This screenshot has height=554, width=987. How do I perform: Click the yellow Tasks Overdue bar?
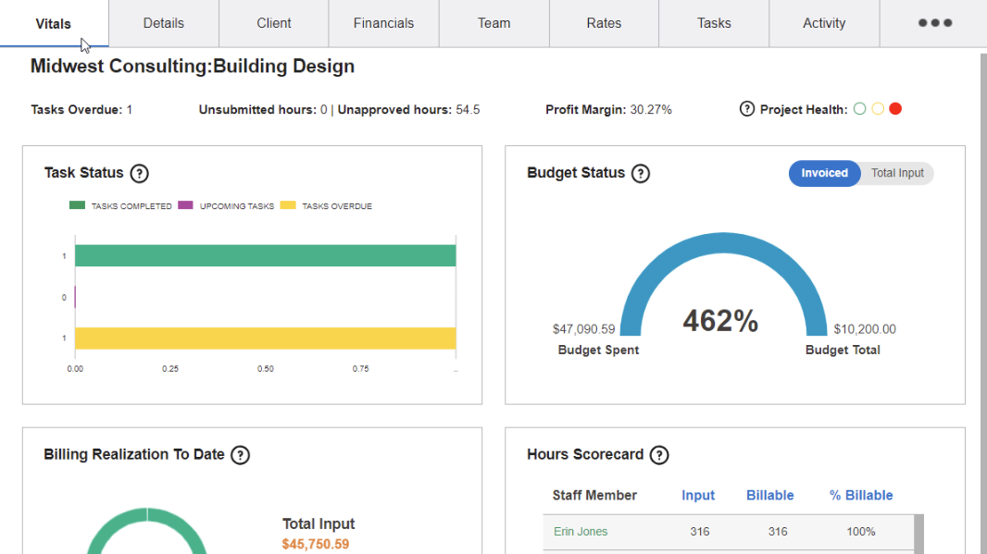pyautogui.click(x=265, y=339)
